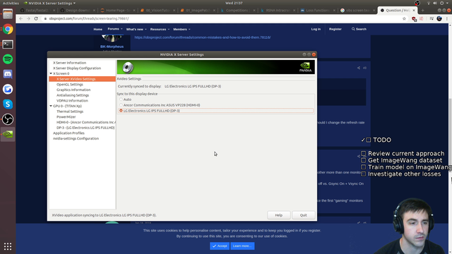Viewport: 452px width, 254px height.
Task: Collapse X Screen 0 tree node
Action: [51, 73]
